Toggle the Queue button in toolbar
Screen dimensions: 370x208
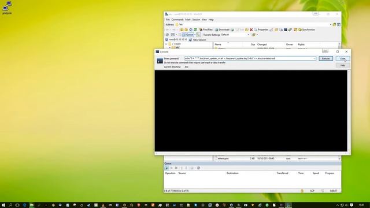188,35
